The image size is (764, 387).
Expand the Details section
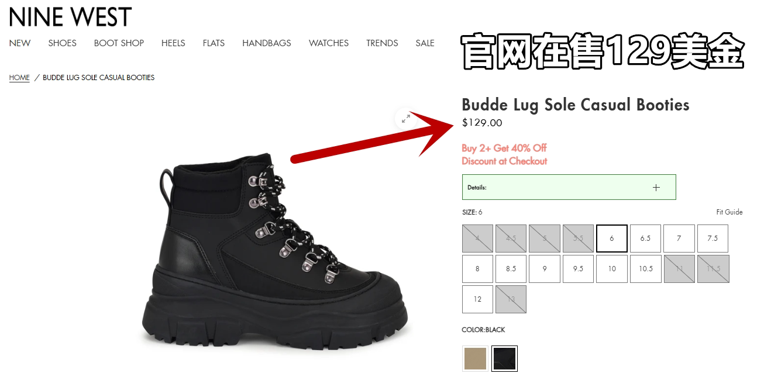point(569,187)
